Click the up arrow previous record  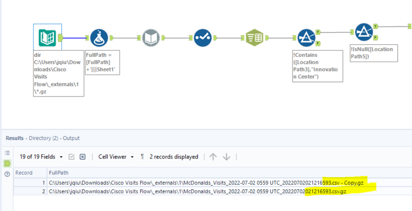213,157
